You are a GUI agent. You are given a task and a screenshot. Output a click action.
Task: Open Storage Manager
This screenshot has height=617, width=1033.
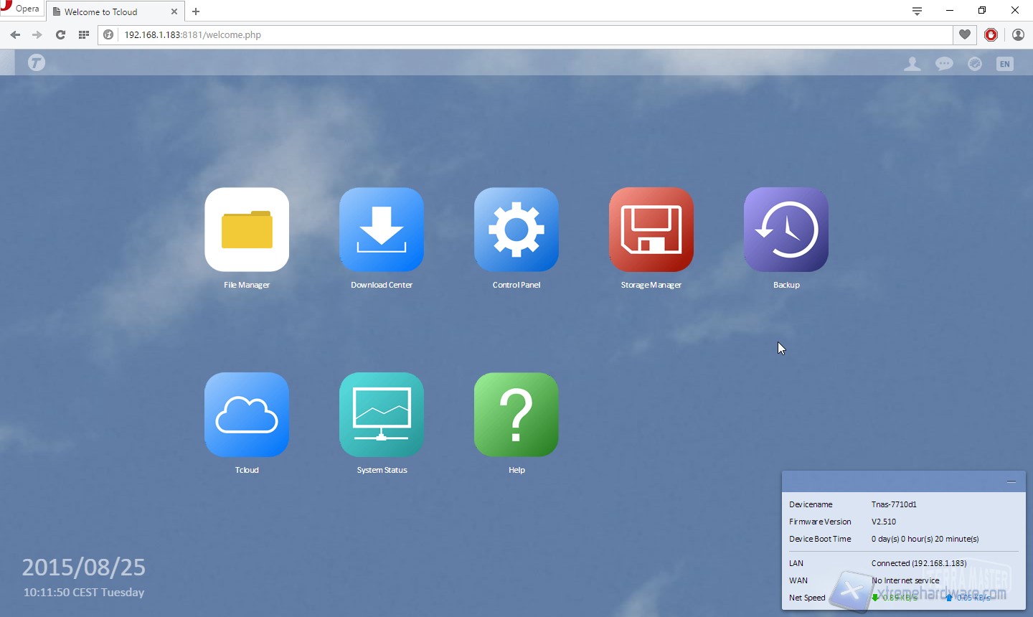[651, 230]
